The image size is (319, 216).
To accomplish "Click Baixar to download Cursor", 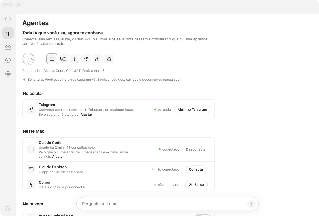I will click(197, 185).
